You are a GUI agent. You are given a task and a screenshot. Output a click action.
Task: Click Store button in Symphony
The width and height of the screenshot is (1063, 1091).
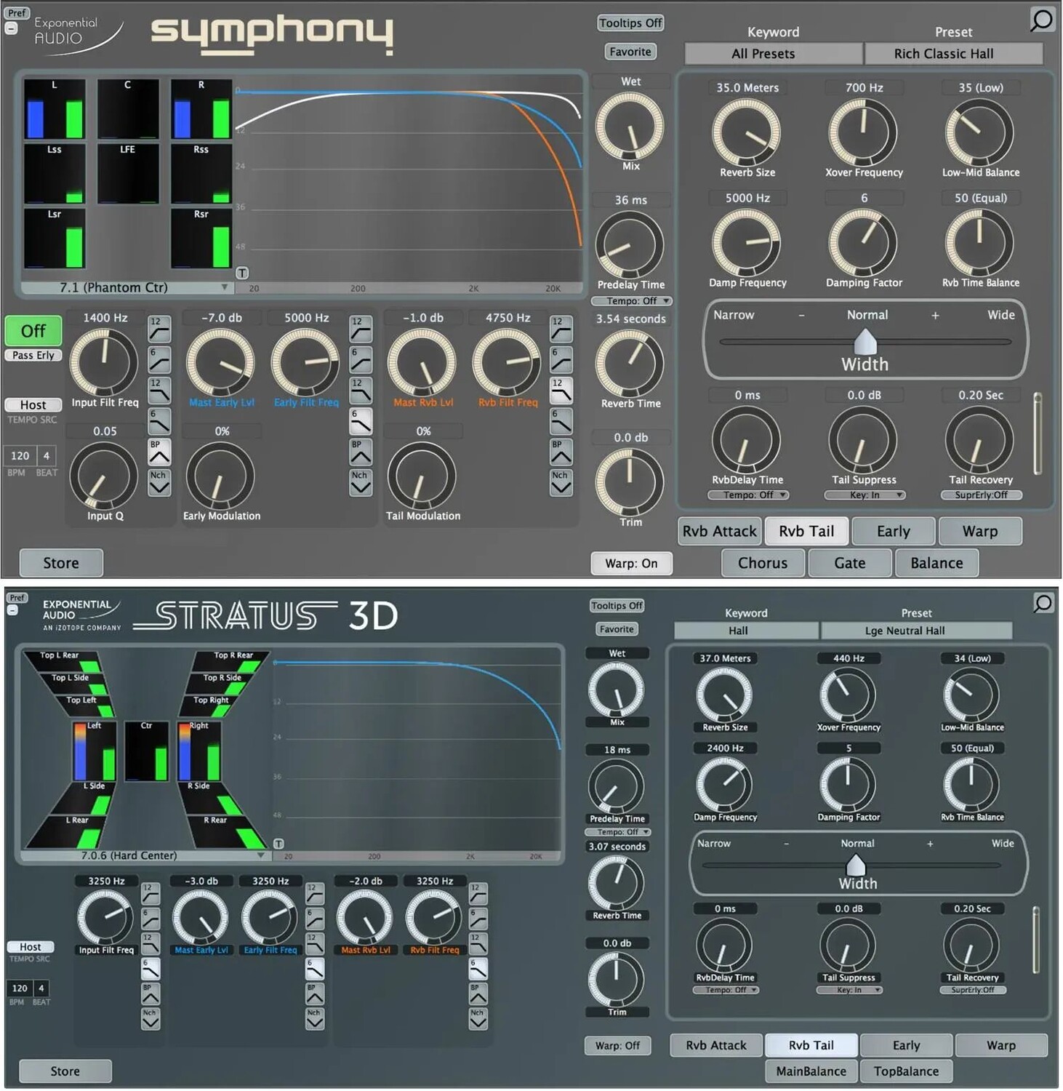(x=61, y=563)
